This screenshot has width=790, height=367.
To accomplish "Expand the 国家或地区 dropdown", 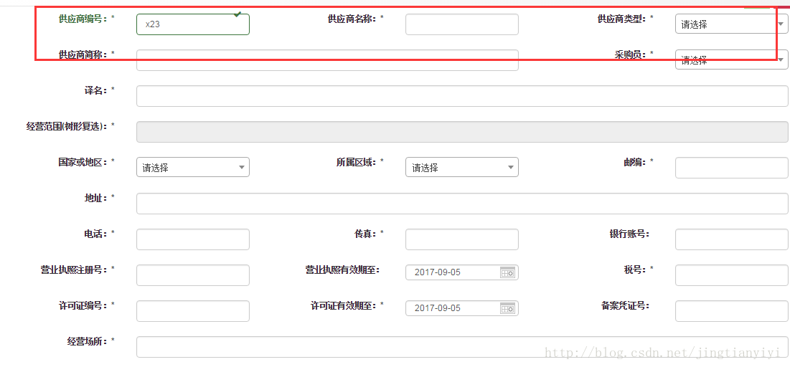I will coord(193,167).
